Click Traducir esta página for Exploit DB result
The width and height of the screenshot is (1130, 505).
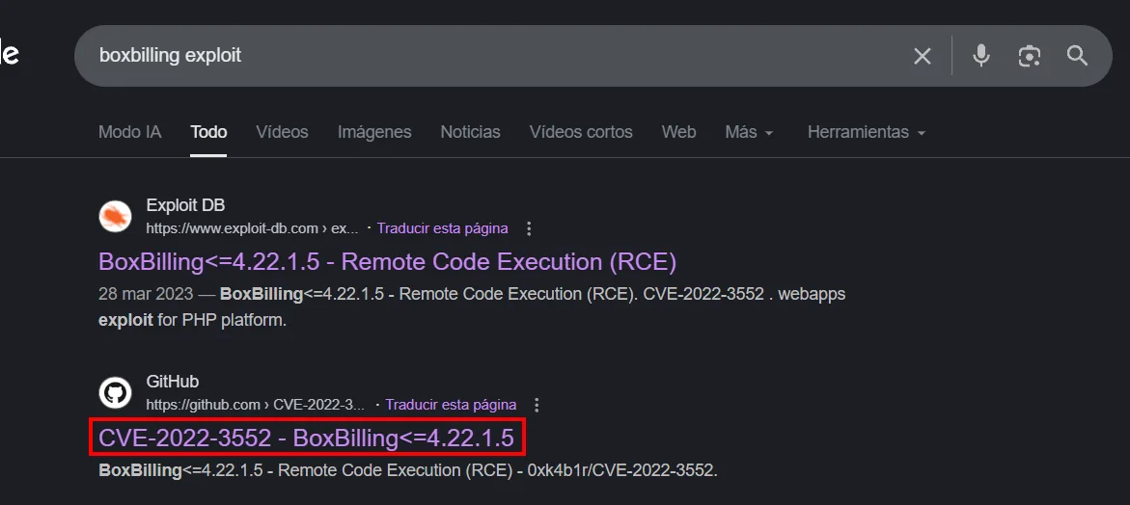point(443,228)
